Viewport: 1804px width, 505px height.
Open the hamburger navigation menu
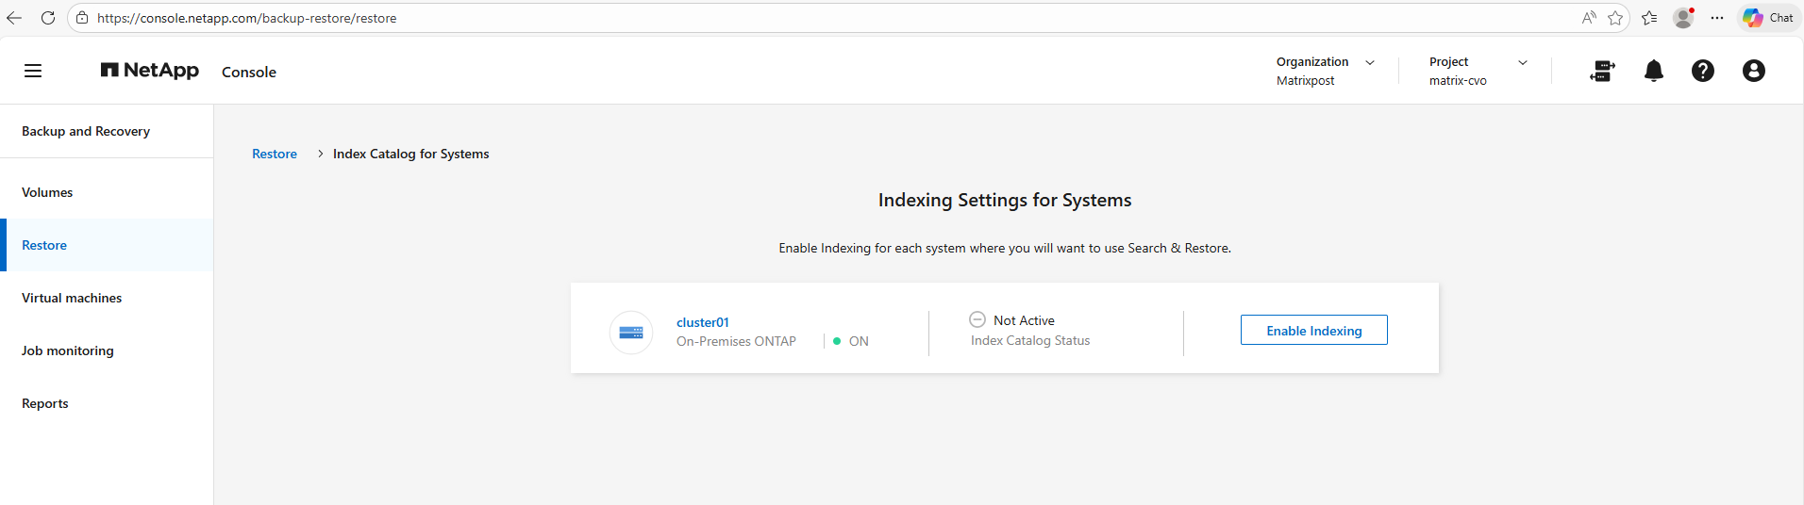pos(33,71)
